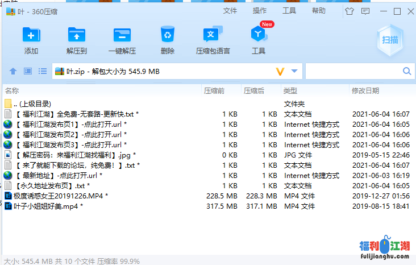The height and width of the screenshot is (265, 416).
Task: Expand the archive path dropdown arrow
Action: [x=294, y=71]
